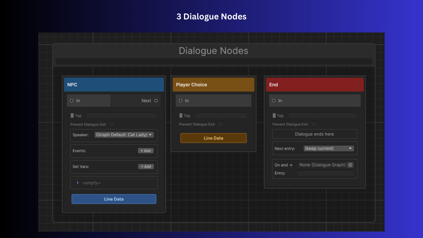423x238 pixels.
Task: Click the Tag input field in the End node
Action: pyautogui.click(x=322, y=116)
